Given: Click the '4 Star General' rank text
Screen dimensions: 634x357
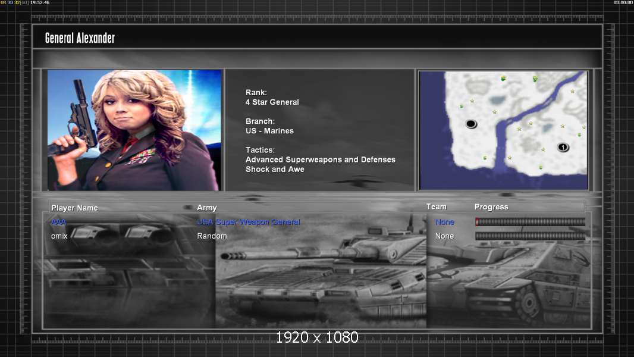Looking at the screenshot, I should click(x=272, y=102).
